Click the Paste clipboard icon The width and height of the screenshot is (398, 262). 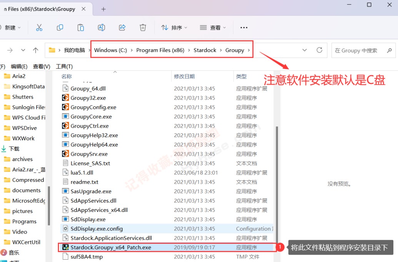[x=80, y=27]
